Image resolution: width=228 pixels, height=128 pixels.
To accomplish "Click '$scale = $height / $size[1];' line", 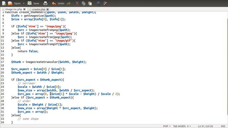I will point(40,105).
